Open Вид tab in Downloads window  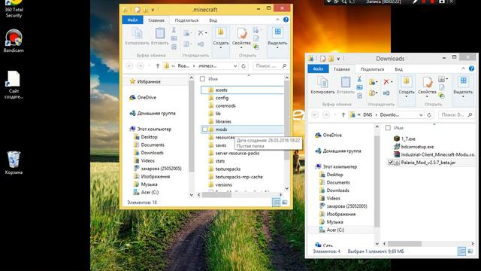(398, 69)
